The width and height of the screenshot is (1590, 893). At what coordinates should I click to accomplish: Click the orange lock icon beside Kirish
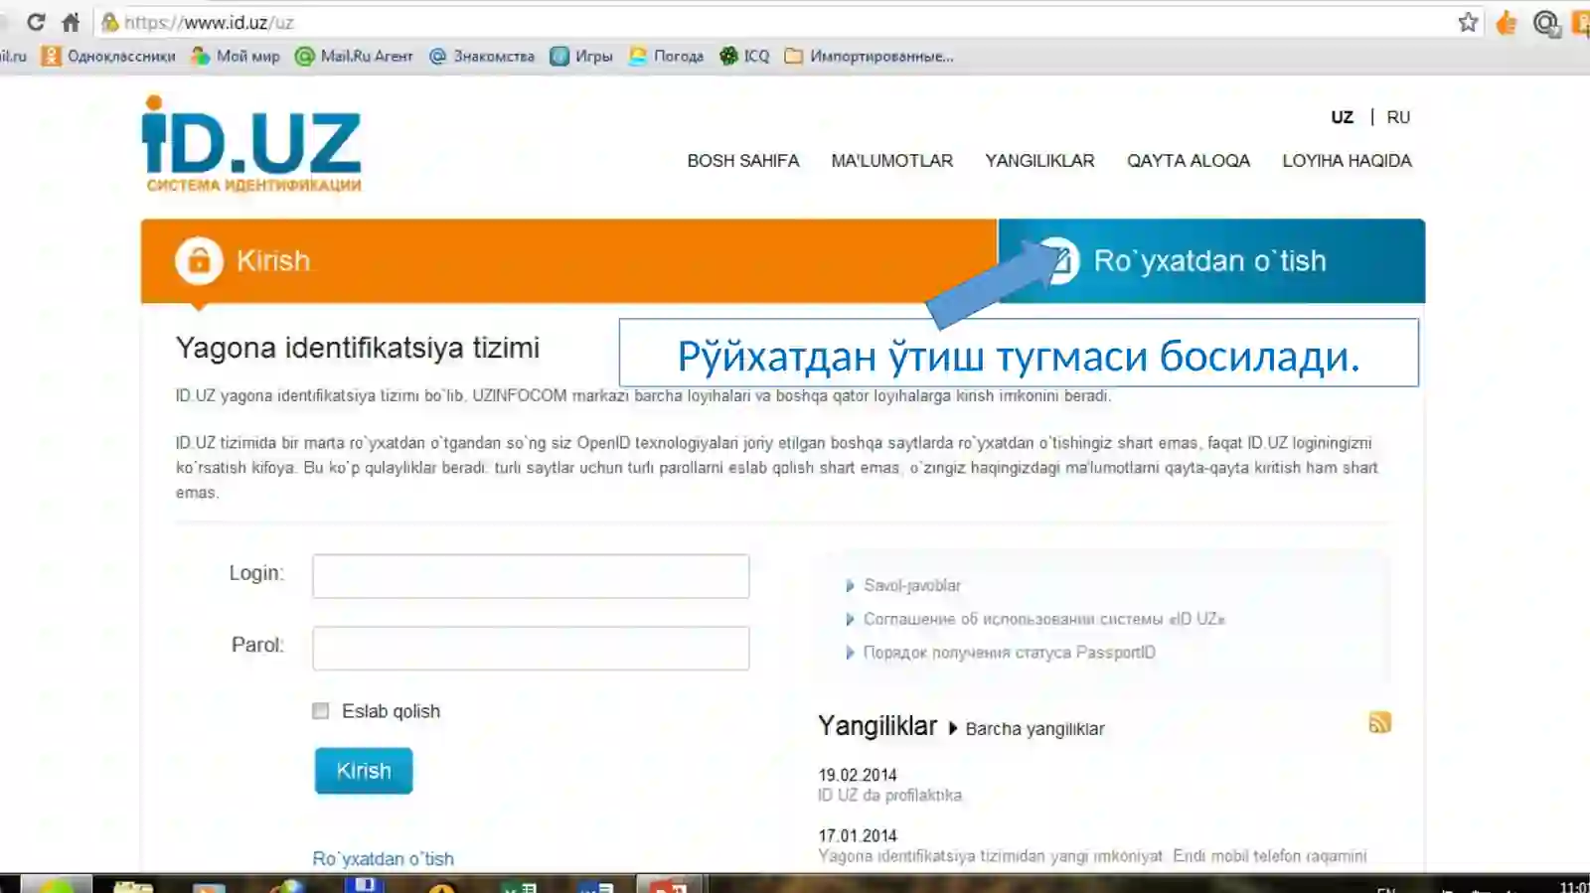tap(199, 260)
